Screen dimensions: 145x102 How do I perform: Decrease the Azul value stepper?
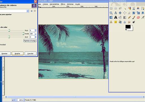pyautogui.click(x=36, y=38)
